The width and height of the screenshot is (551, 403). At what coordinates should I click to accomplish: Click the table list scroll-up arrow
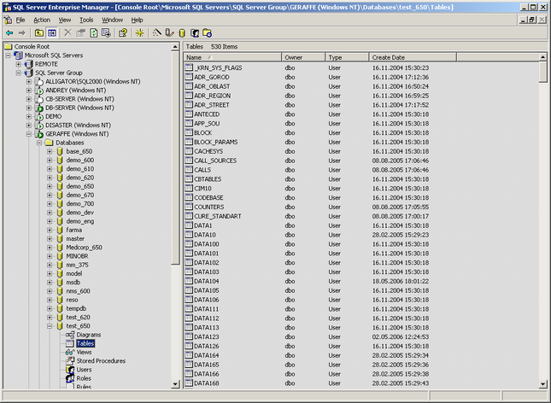click(x=543, y=57)
